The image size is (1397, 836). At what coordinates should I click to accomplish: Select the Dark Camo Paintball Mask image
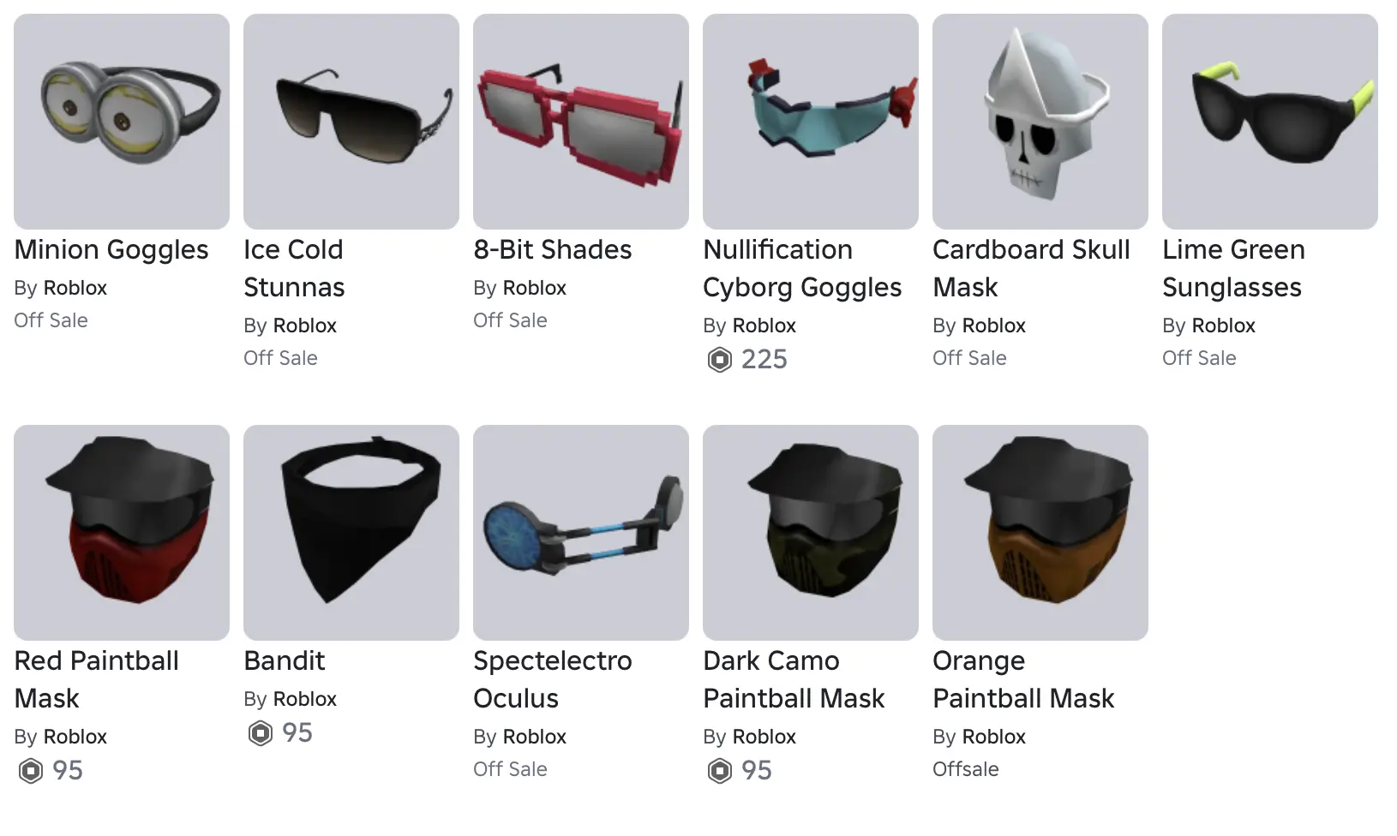[811, 533]
